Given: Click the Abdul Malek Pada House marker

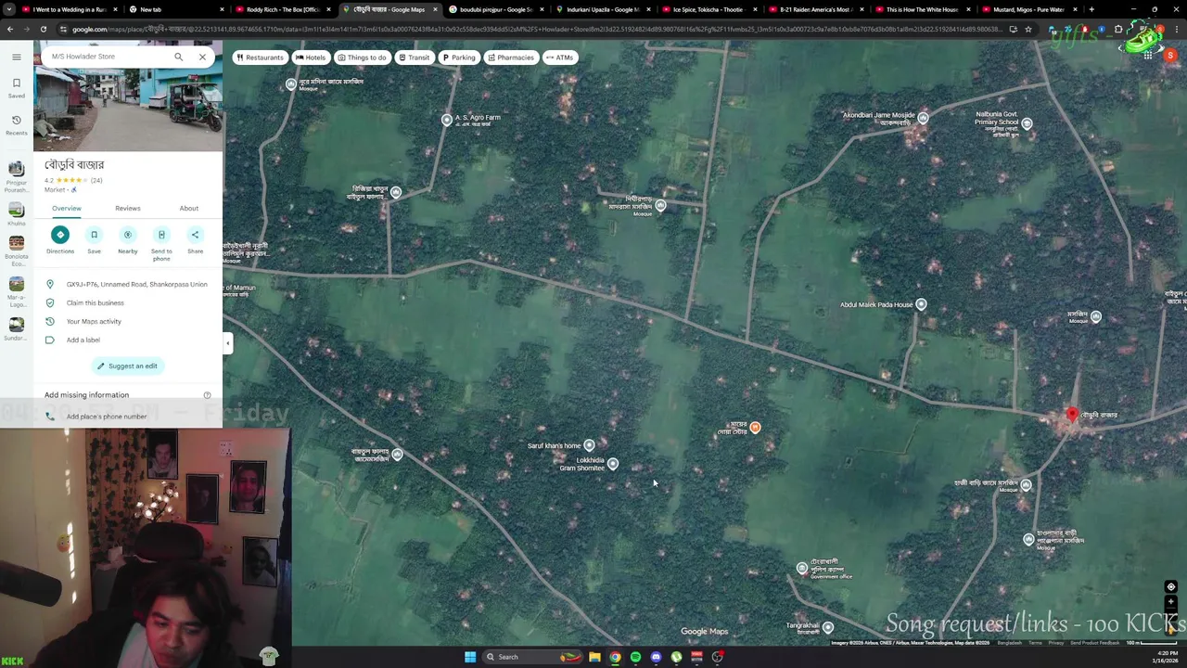Looking at the screenshot, I should click(x=921, y=304).
